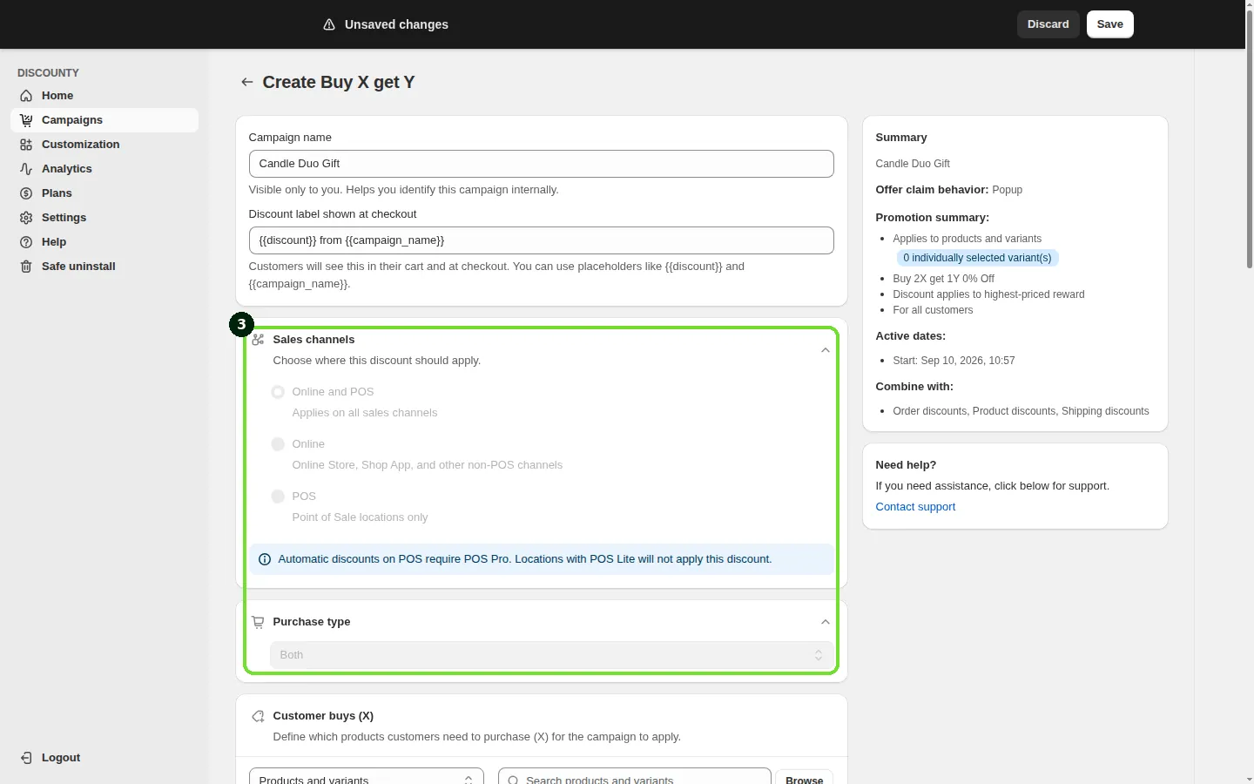Viewport: 1254px width, 784px height.
Task: Select the POS radio option
Action: 278,497
